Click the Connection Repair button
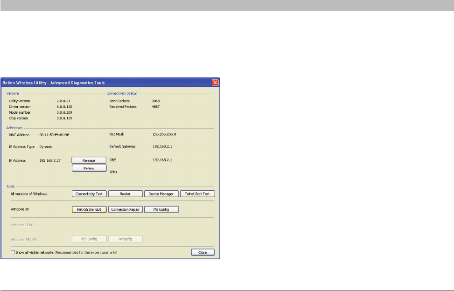This screenshot has width=454, height=291. [x=125, y=209]
